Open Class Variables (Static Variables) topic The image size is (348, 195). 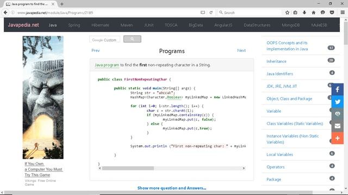[x=295, y=123]
